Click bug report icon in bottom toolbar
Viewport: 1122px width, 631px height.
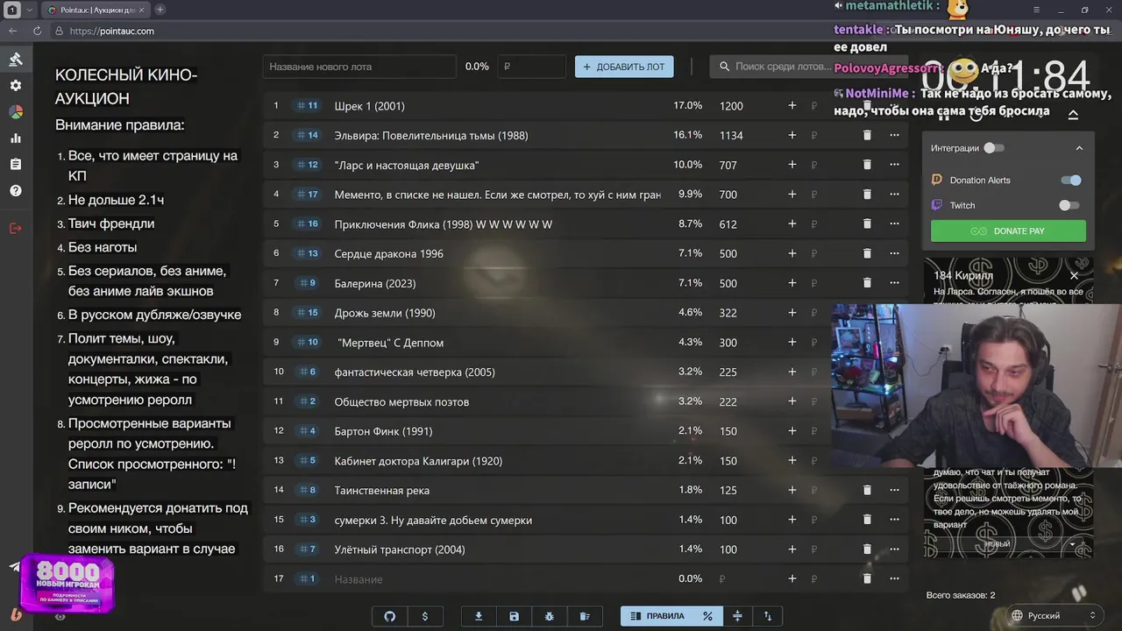click(x=550, y=616)
